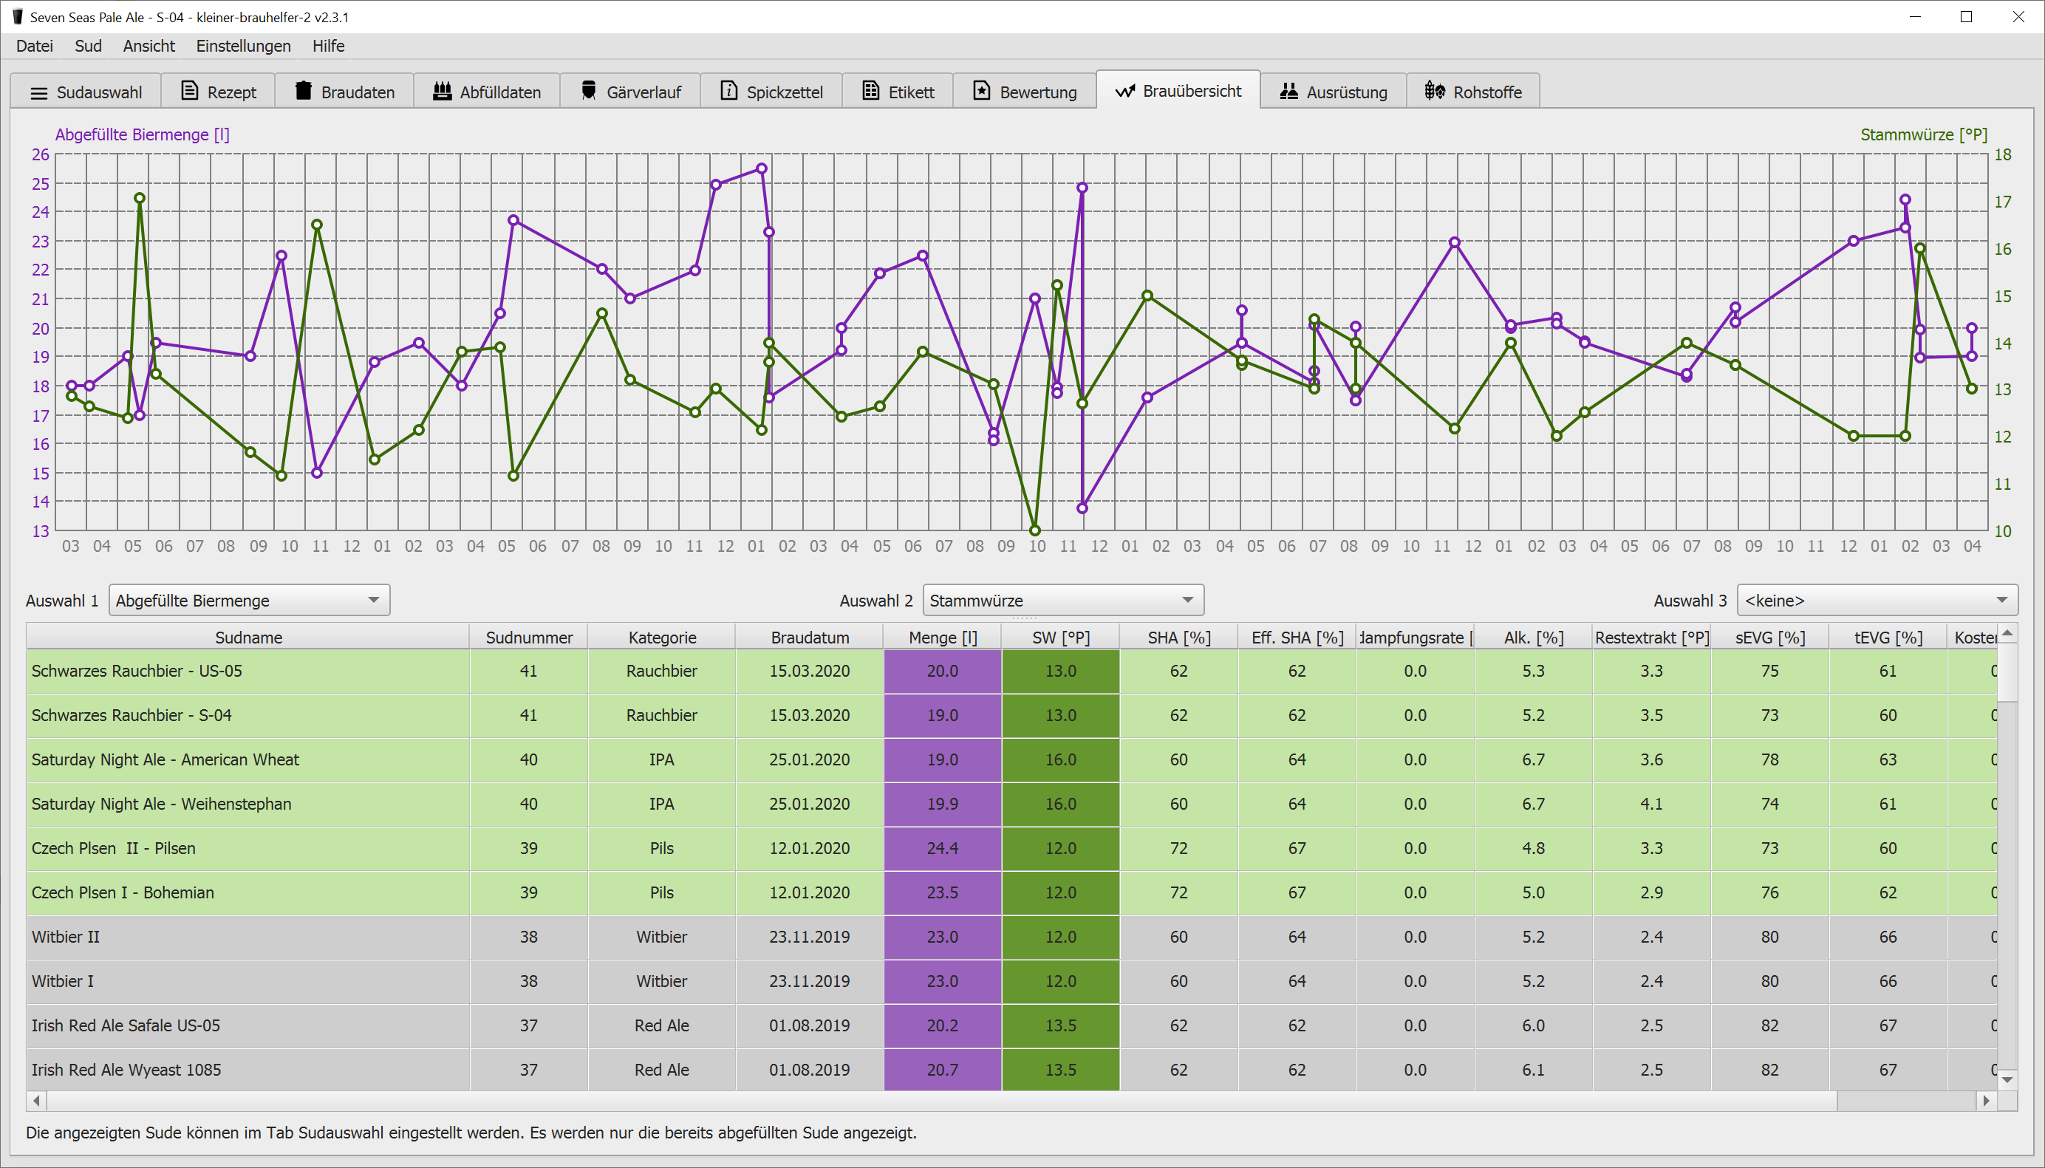2045x1168 pixels.
Task: Click the Gärverlauf fermenter icon
Action: click(x=589, y=91)
